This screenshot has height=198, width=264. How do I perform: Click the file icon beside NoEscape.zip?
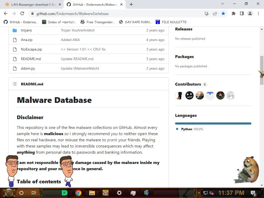tap(15, 49)
